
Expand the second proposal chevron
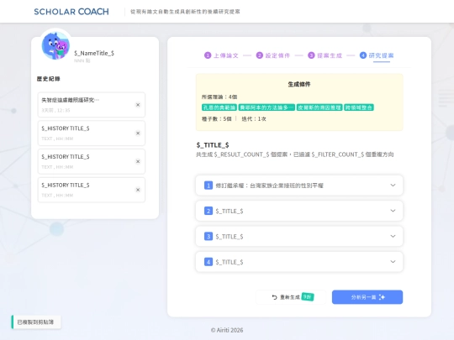coord(393,211)
